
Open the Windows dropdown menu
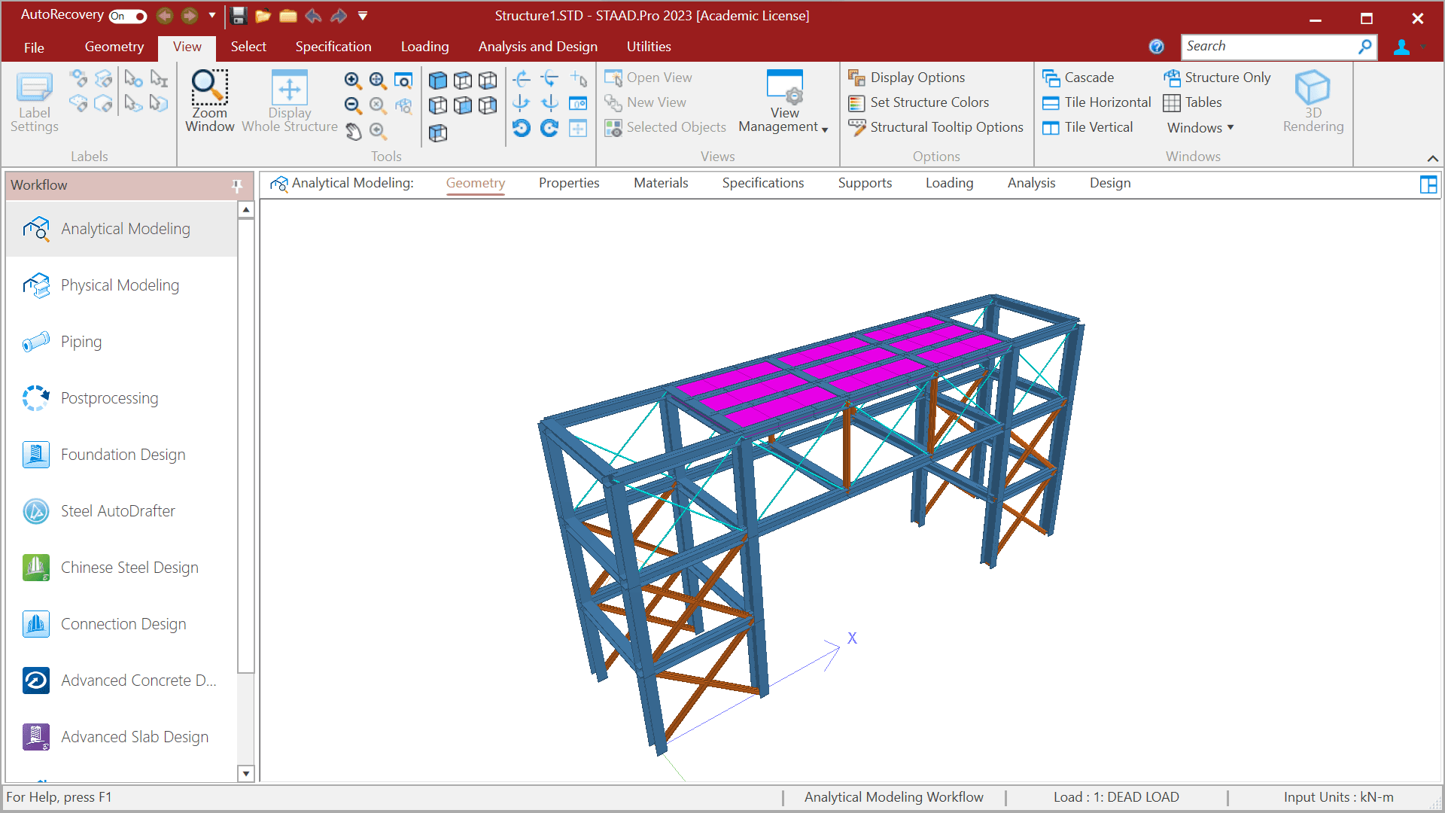[x=1200, y=127]
